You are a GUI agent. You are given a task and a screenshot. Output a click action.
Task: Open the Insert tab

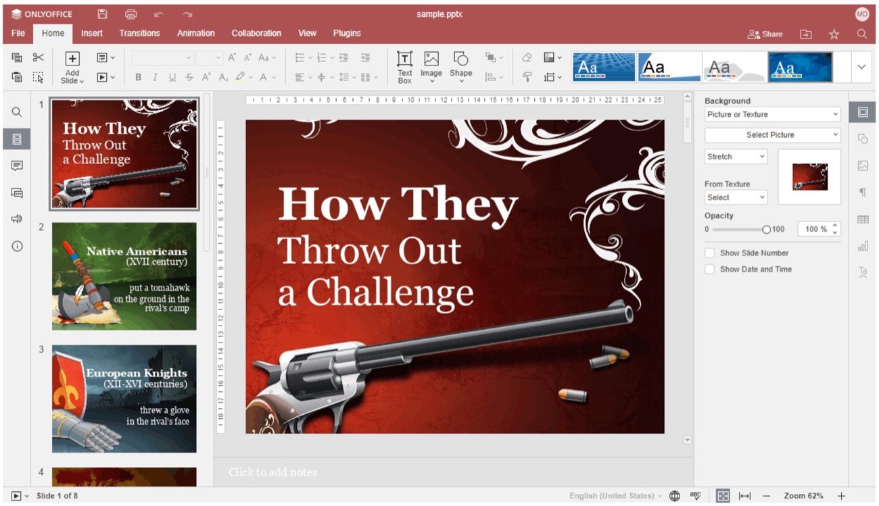(x=92, y=33)
